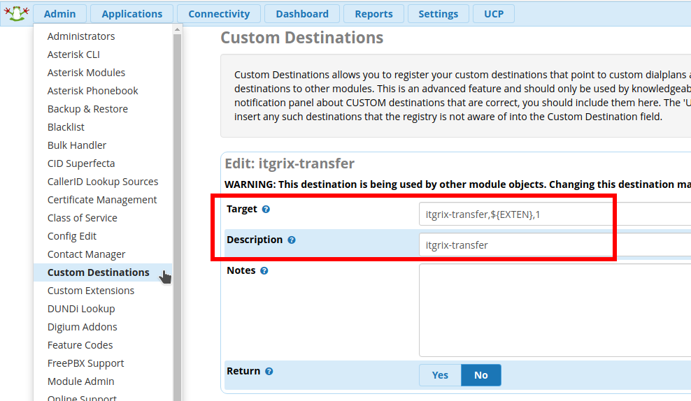Viewport: 691px width, 401px height.
Task: Open Asterisk Modules
Action: coord(87,73)
